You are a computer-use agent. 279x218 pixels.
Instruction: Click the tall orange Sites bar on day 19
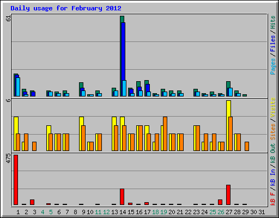[x=165, y=134]
